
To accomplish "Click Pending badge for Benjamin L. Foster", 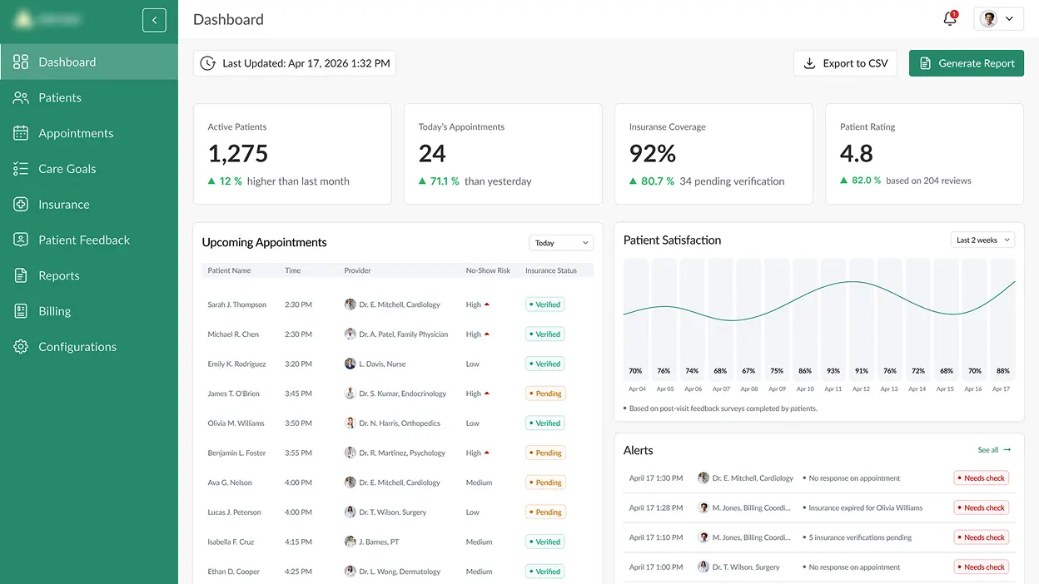I will click(545, 453).
